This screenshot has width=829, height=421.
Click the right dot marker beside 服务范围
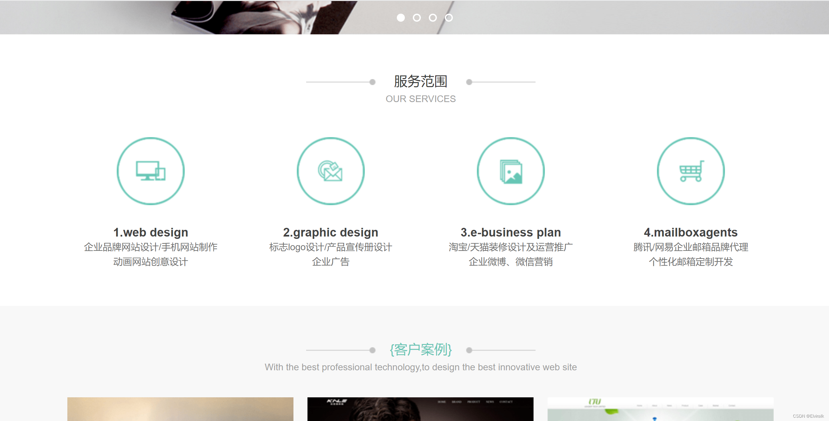(x=469, y=81)
